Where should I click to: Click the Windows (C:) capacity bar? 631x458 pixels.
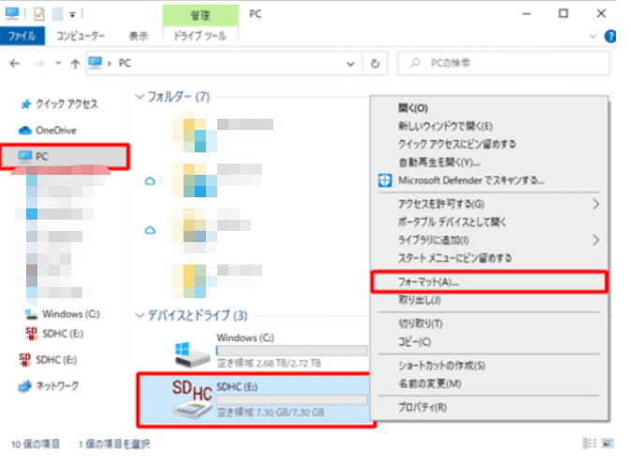point(292,351)
